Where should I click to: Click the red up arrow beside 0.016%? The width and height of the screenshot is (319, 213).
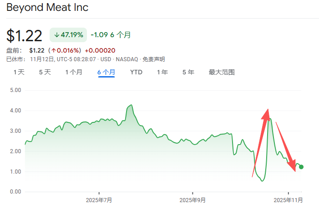coord(53,50)
